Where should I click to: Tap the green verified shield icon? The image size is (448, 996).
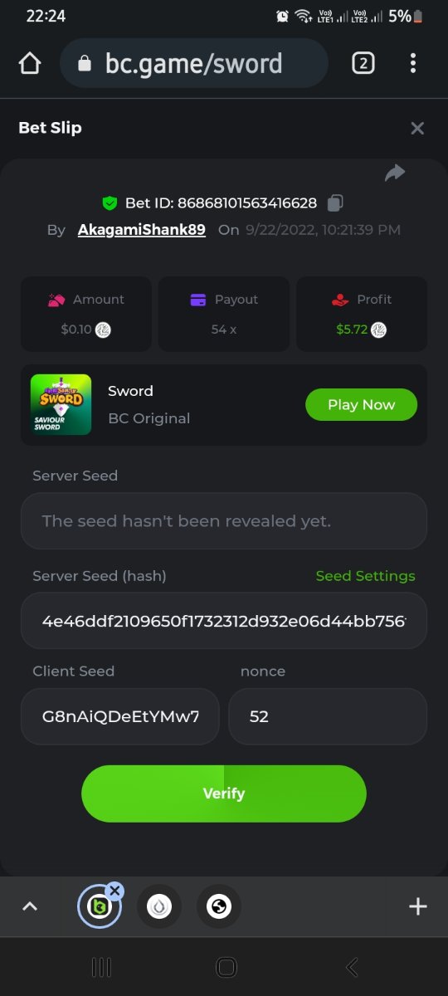(110, 203)
